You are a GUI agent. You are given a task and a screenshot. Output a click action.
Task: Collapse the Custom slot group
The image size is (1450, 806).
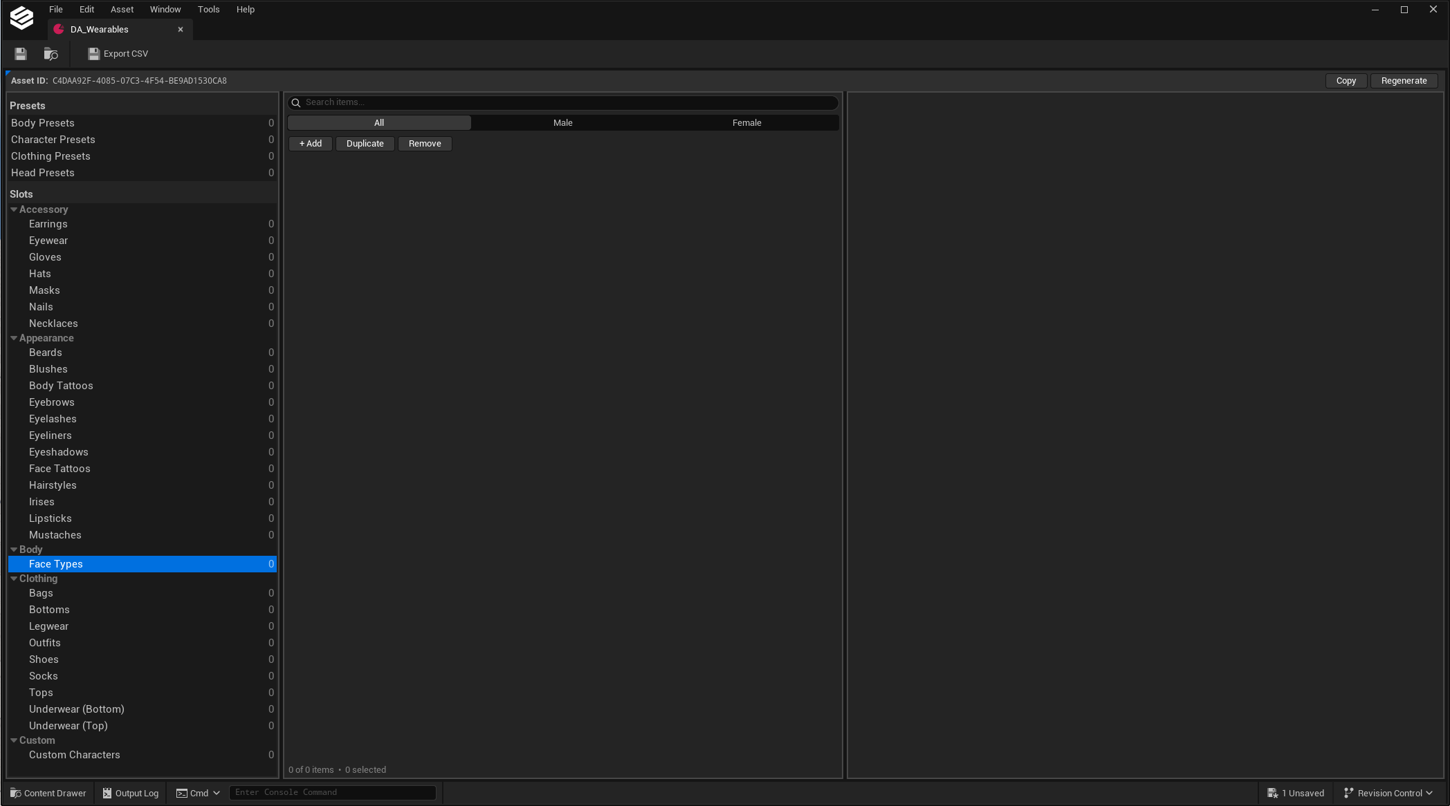pos(14,740)
